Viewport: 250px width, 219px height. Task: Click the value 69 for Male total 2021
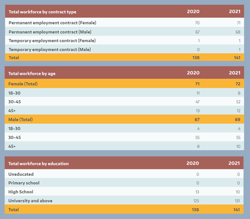[237, 120]
